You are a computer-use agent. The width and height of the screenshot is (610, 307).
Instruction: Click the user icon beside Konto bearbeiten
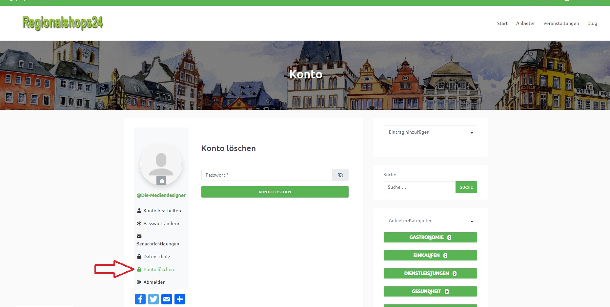coord(139,211)
